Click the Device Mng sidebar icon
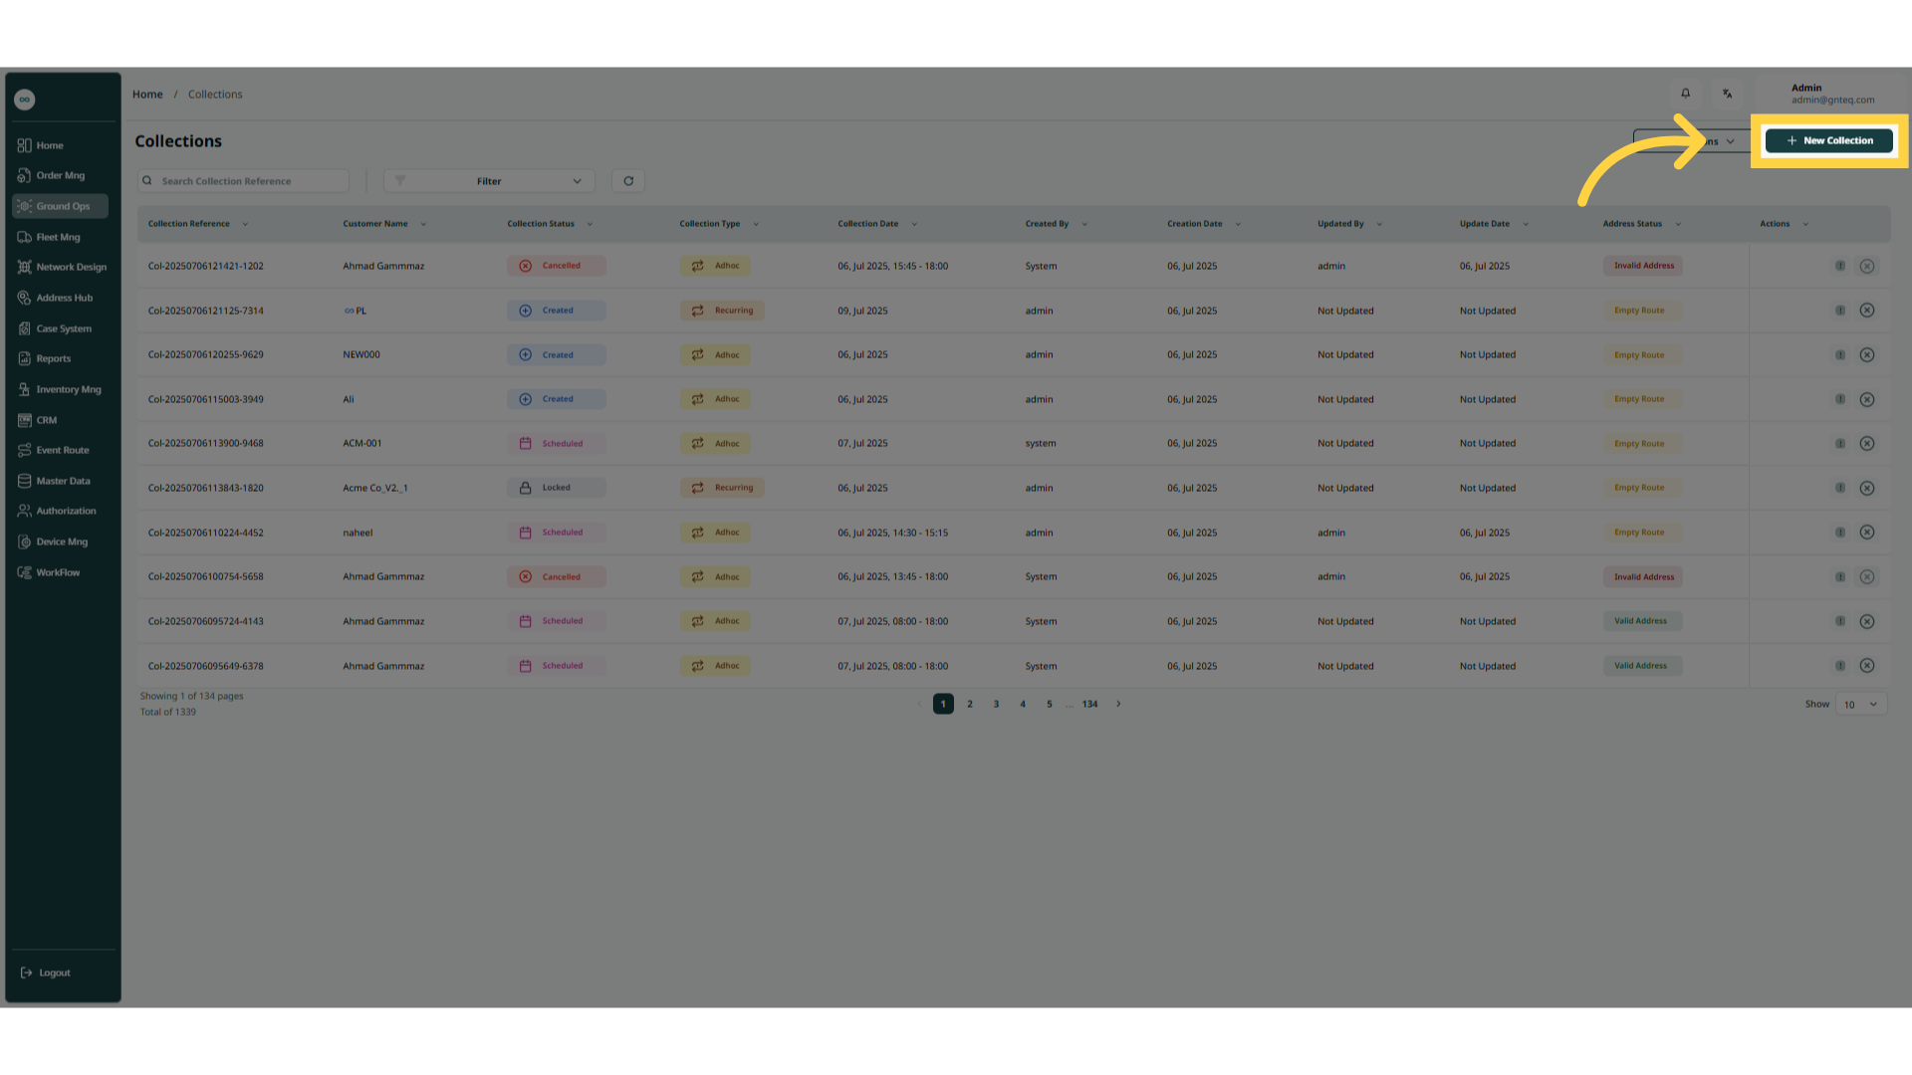Image resolution: width=1912 pixels, height=1075 pixels. pyautogui.click(x=25, y=541)
